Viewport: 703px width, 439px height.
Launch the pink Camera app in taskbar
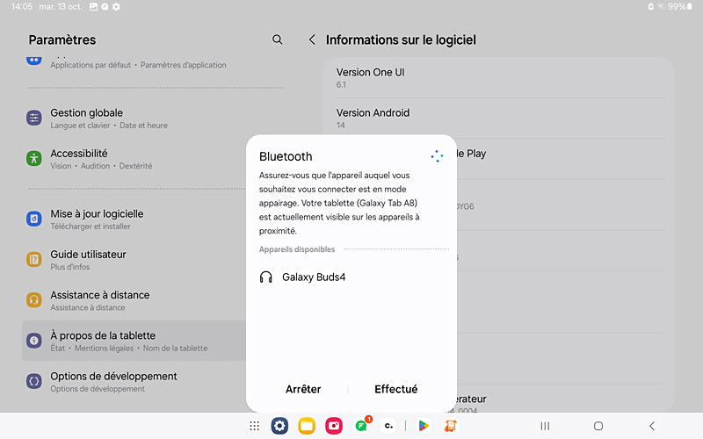(334, 426)
